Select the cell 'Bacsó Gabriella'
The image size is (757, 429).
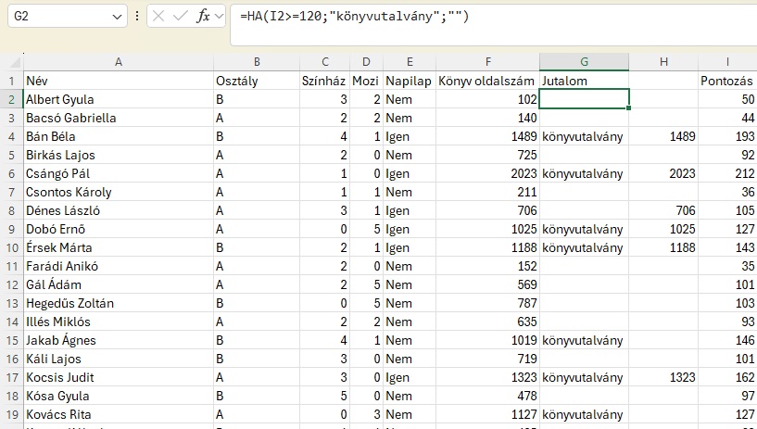click(x=119, y=118)
